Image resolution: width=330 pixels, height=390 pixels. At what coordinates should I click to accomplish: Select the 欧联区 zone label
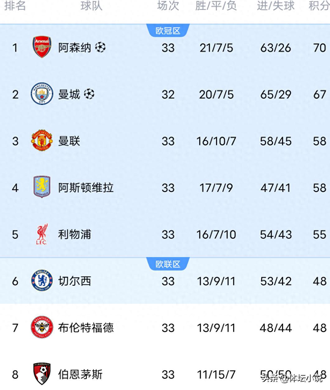coord(168,264)
